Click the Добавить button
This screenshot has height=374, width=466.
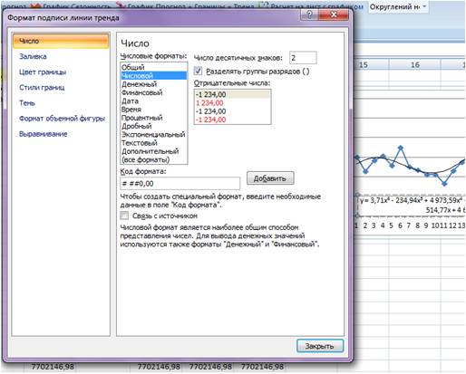pos(270,178)
